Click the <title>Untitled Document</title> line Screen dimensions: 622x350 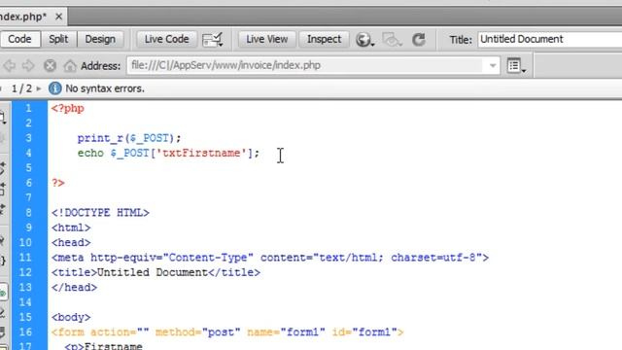[x=155, y=272]
